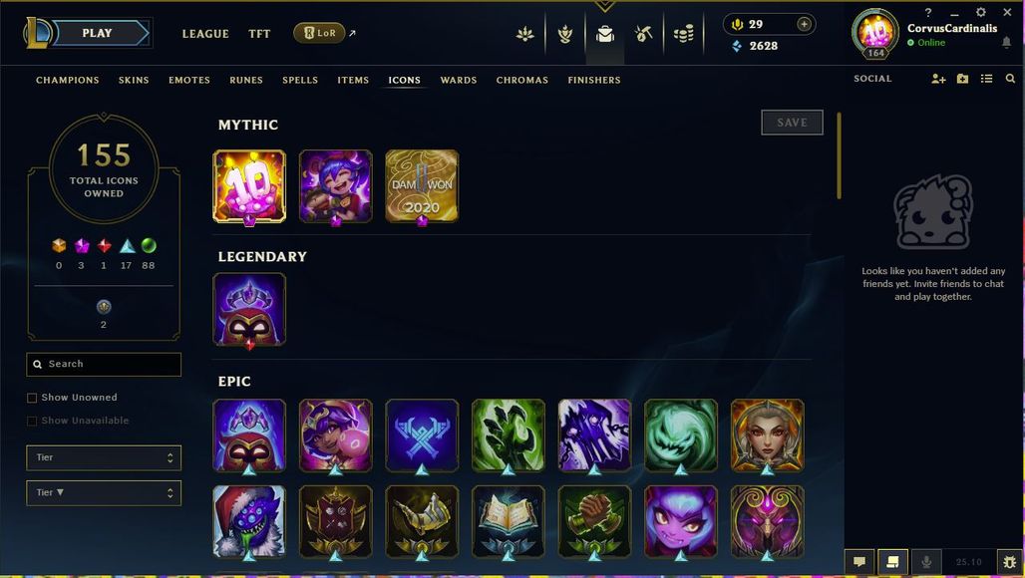Screen dimensions: 1025x578
Task: Click the bug report icon
Action: 1010,562
